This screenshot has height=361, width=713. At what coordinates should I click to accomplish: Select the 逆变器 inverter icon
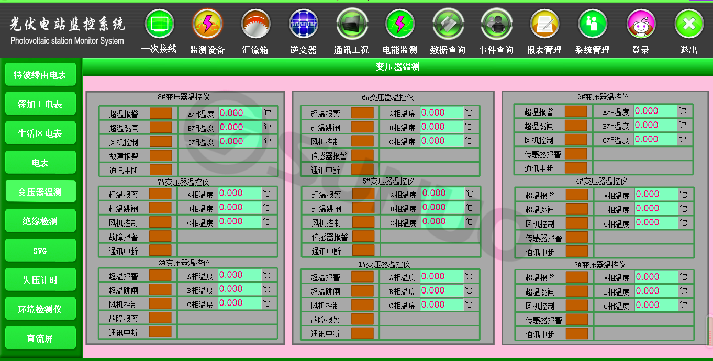(304, 24)
